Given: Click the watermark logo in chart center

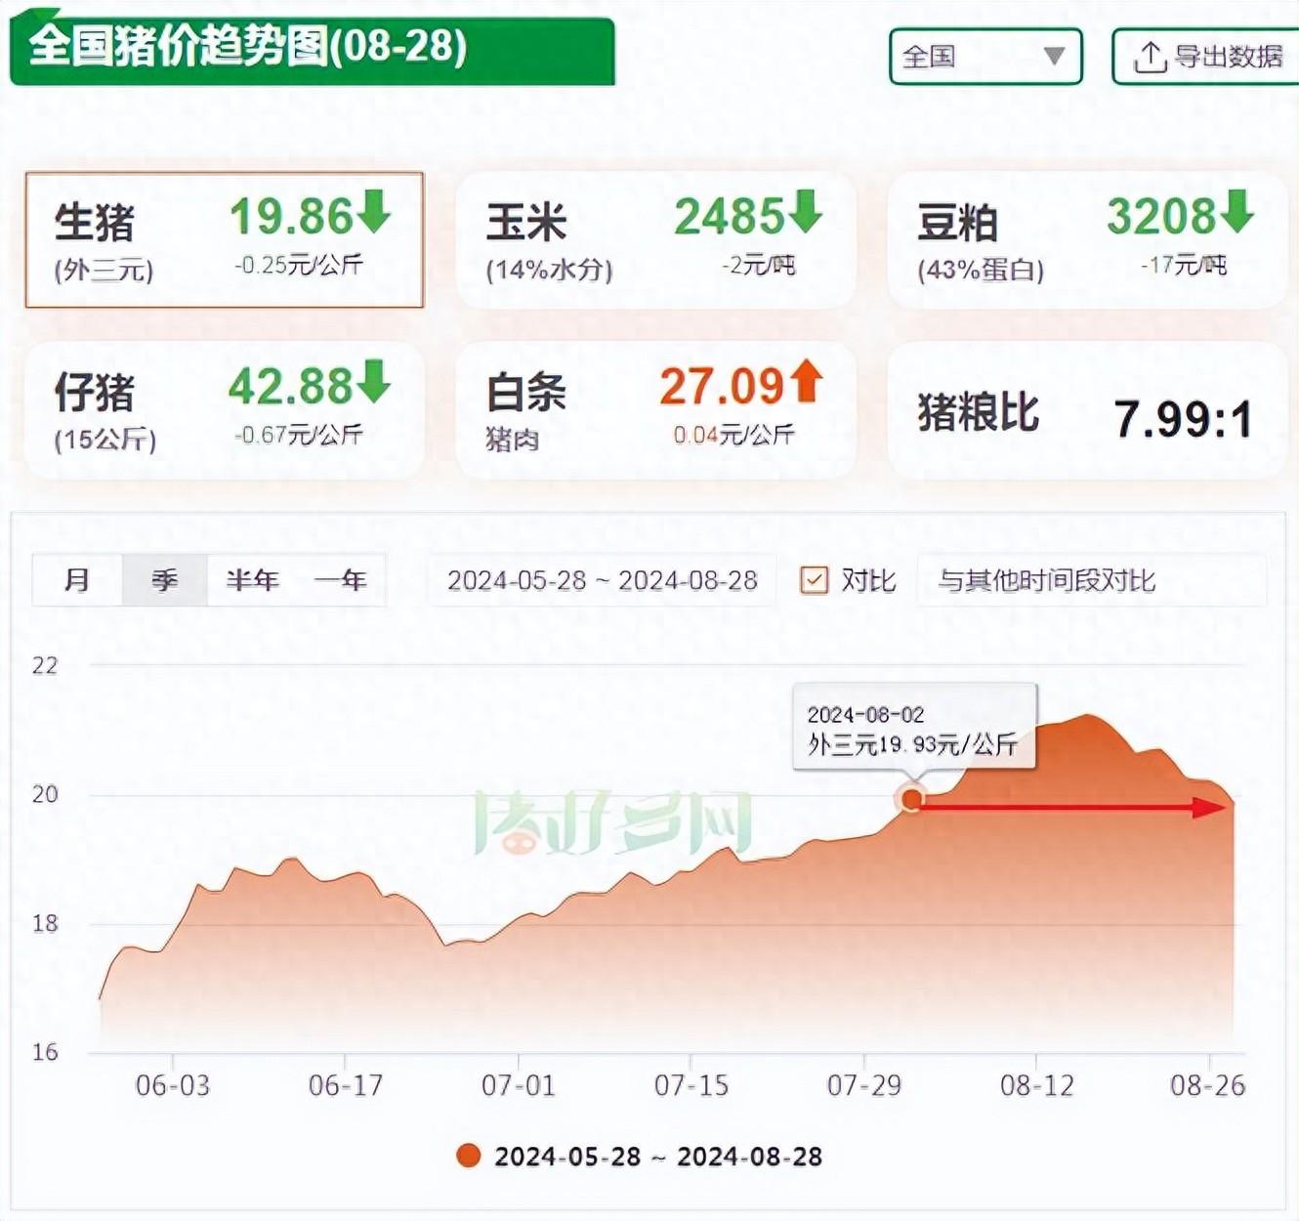Looking at the screenshot, I should pyautogui.click(x=612, y=823).
